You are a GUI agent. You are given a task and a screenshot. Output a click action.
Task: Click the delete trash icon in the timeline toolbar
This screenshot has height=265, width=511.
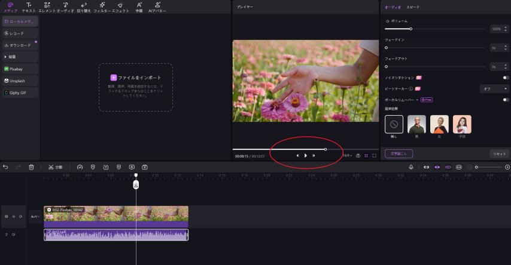pyautogui.click(x=31, y=167)
